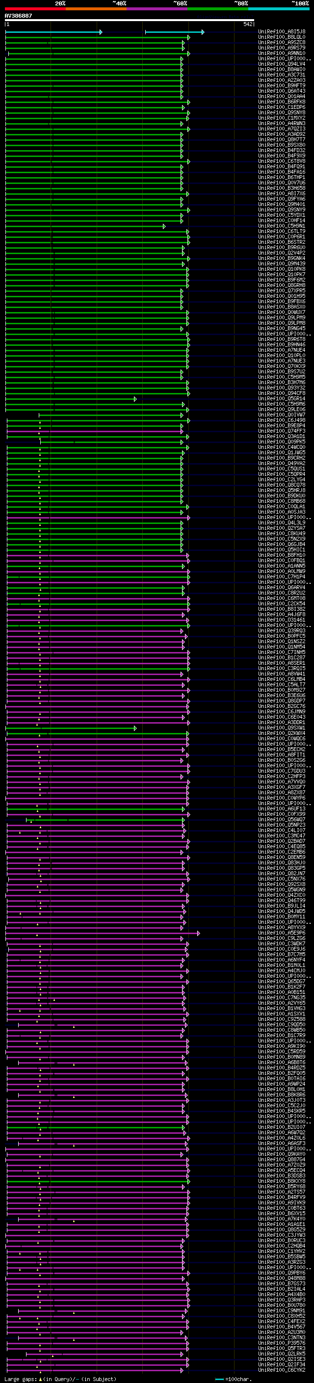The height and width of the screenshot is (1383, 314).
Task: Select the cyan identity legend color segment
Action: (279, 9)
